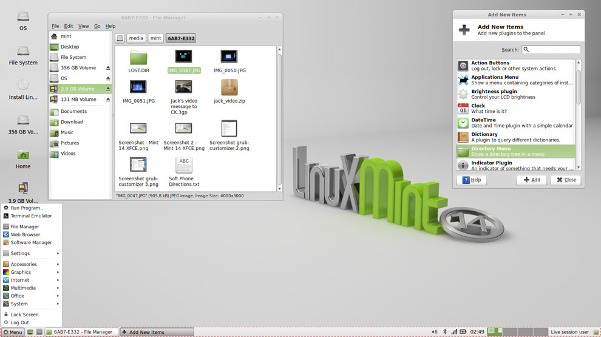Open the View menu in File Manager
The width and height of the screenshot is (601, 337).
tap(84, 26)
